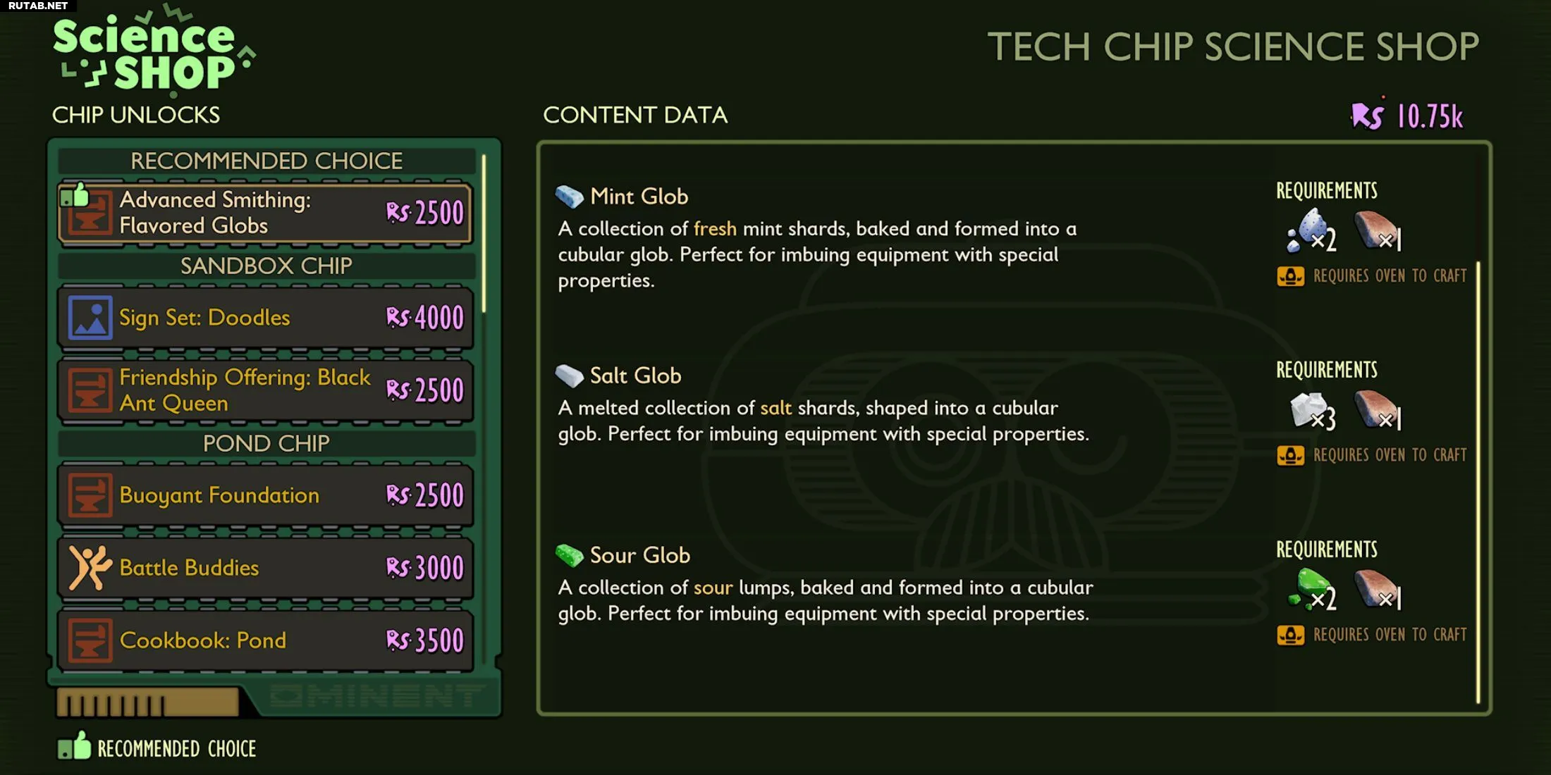This screenshot has height=775, width=1551.
Task: Click the content data panel scrollbar
Action: 1478,483
